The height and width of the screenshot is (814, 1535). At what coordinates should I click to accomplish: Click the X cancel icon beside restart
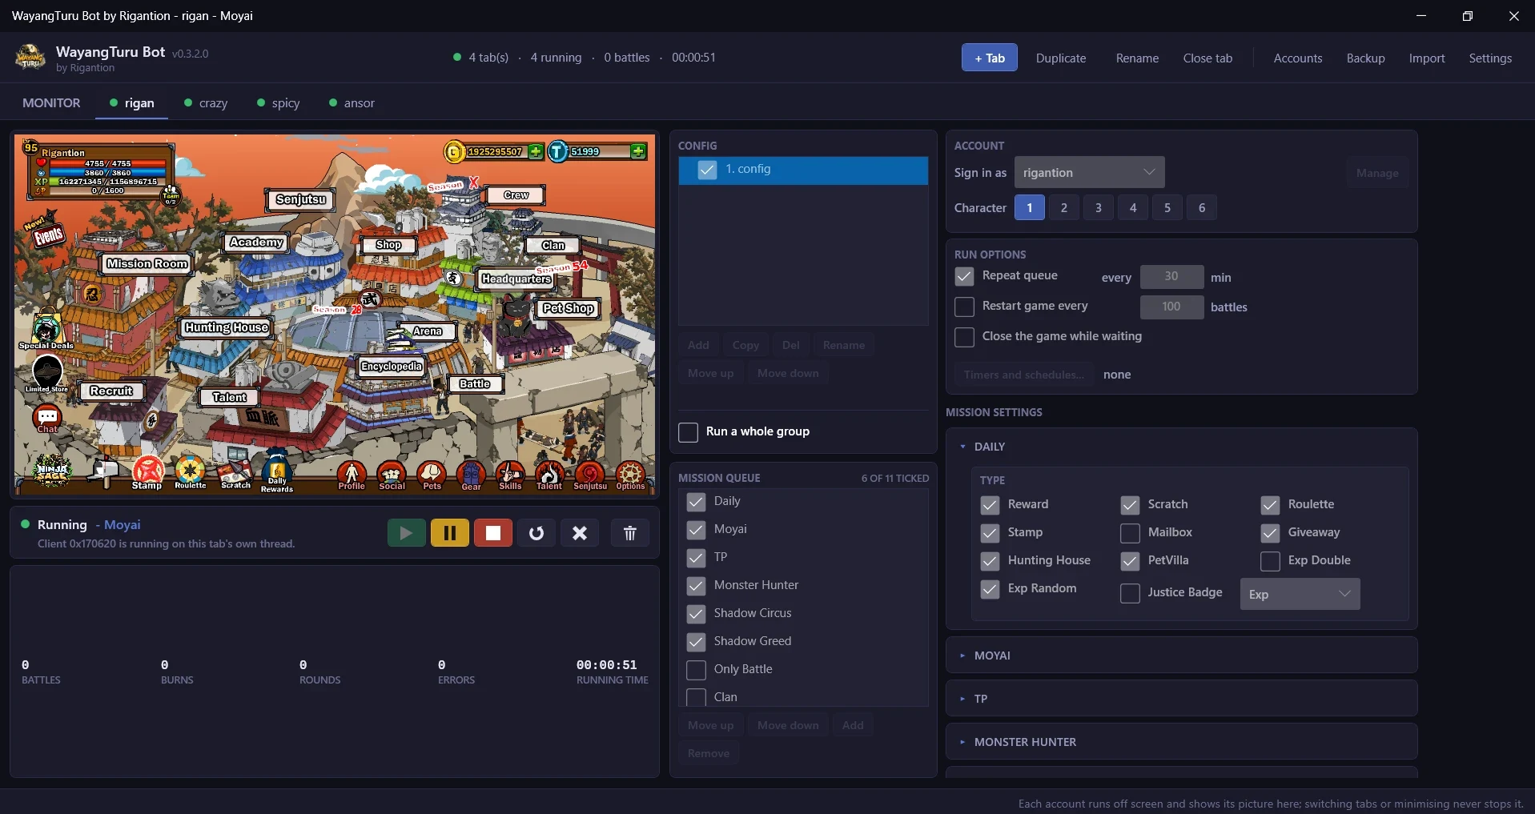(580, 533)
